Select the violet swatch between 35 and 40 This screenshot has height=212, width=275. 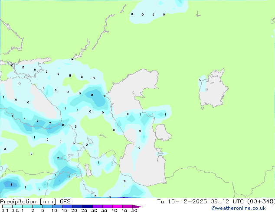point(107,206)
